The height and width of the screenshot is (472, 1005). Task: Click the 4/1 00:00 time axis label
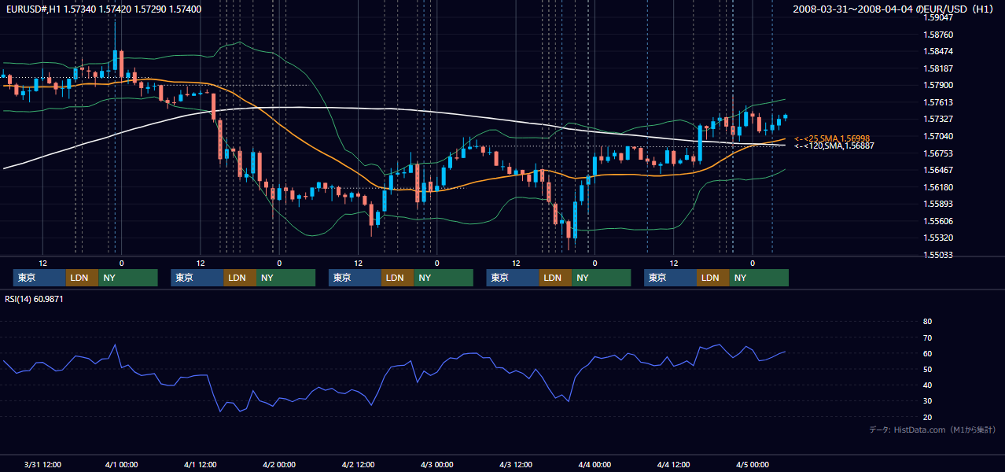(x=121, y=465)
